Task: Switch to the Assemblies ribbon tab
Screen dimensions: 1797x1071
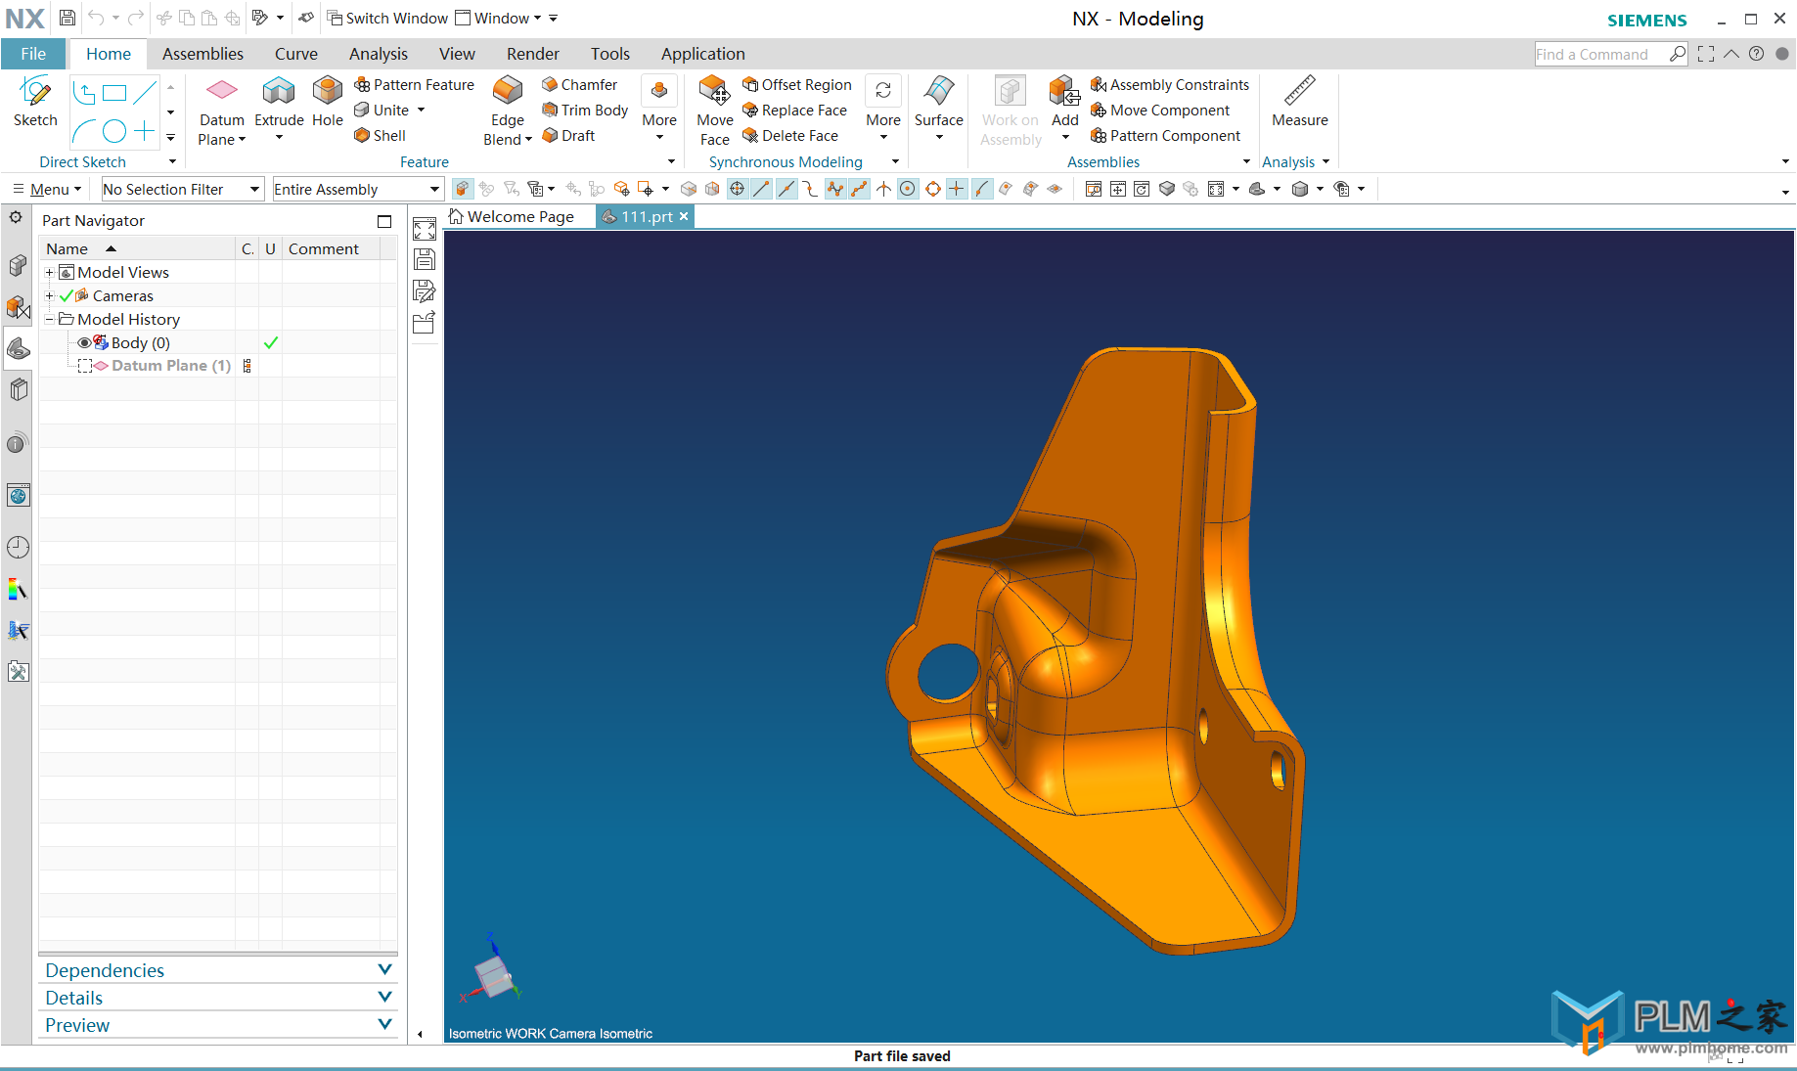Action: pos(202,54)
